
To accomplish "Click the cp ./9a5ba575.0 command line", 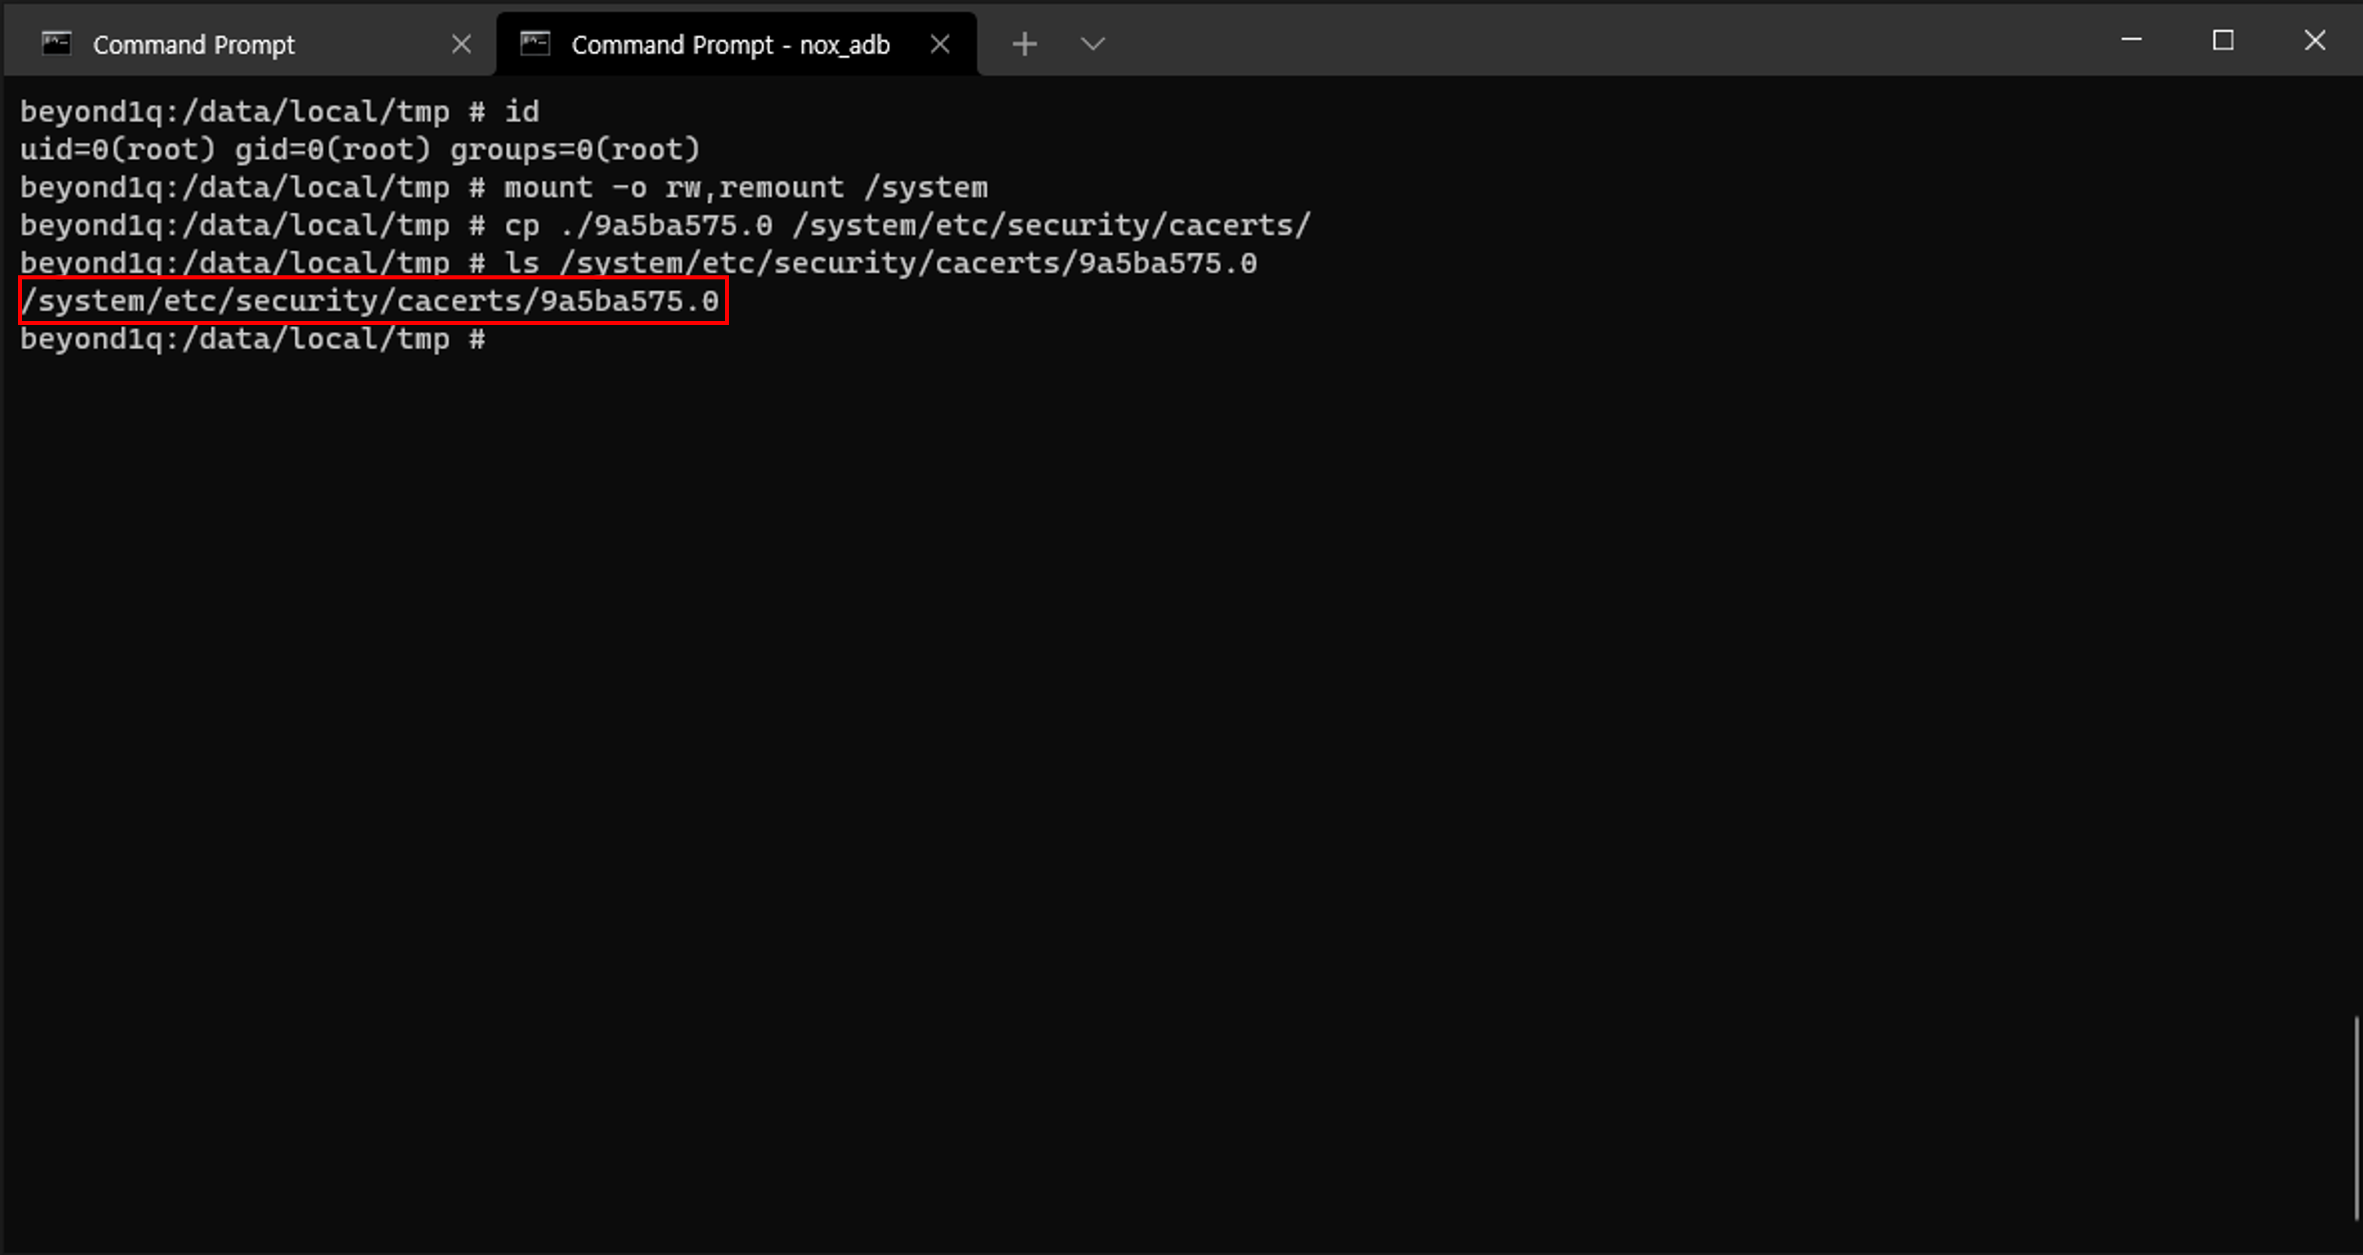I will pyautogui.click(x=665, y=225).
